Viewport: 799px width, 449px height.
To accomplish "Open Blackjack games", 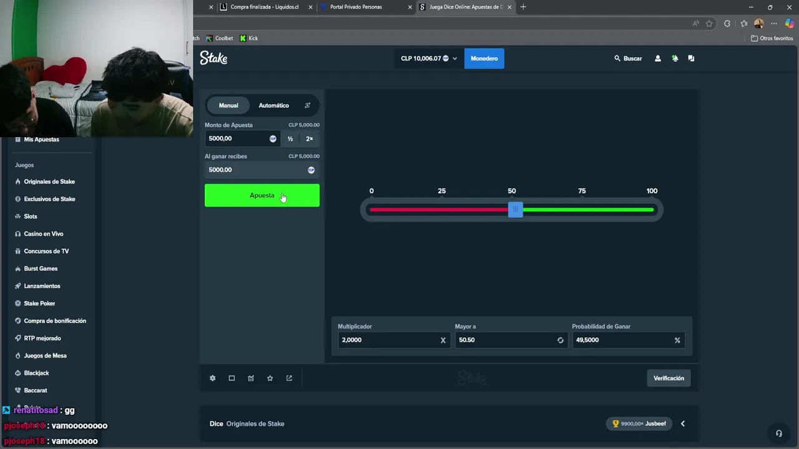I will [36, 373].
